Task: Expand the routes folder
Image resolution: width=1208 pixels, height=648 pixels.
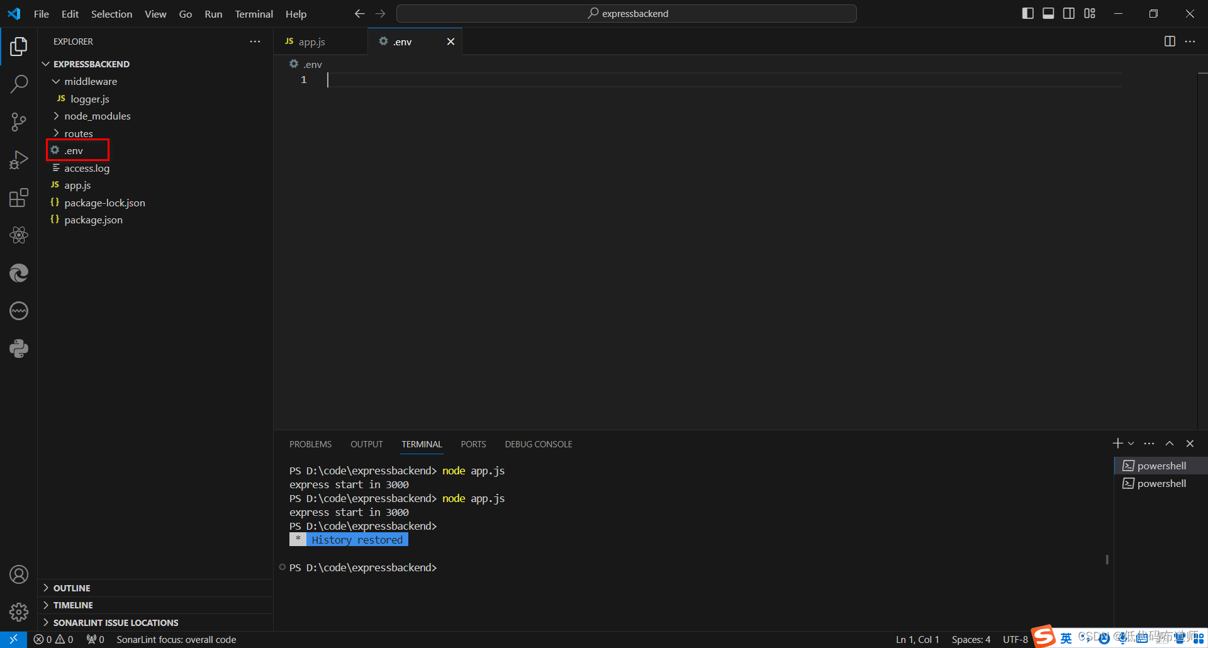Action: tap(56, 133)
